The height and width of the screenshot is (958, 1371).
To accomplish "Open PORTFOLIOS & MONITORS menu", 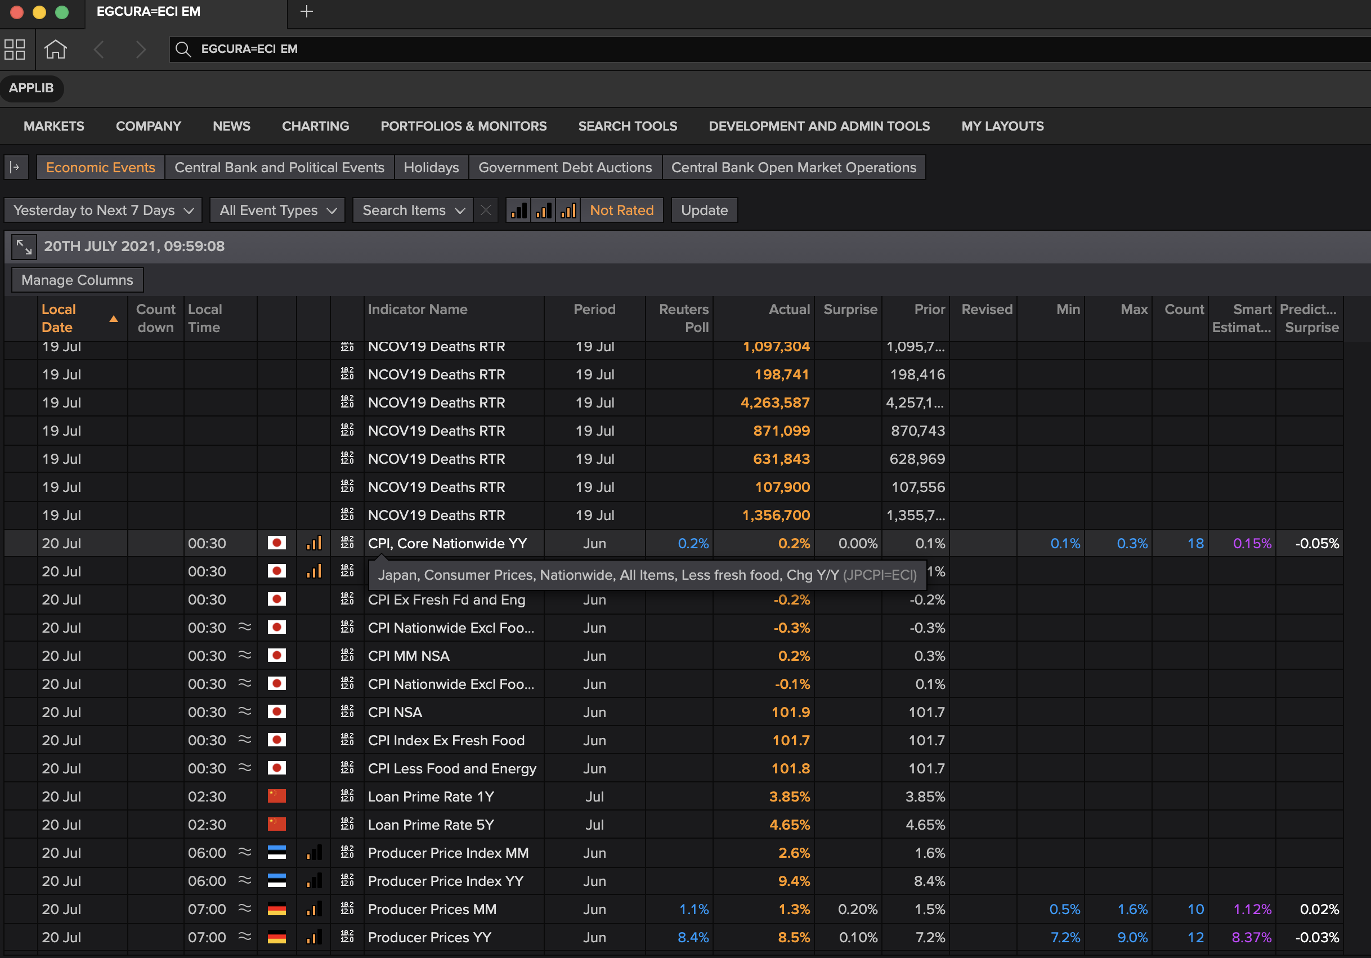I will [x=463, y=126].
